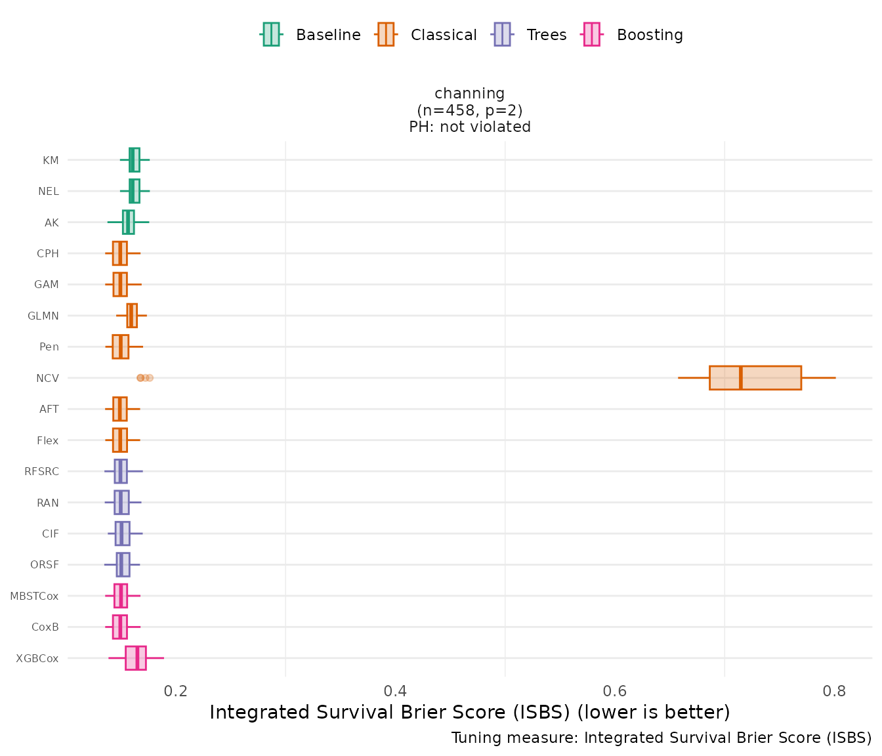Click the x-axis title 'Integrated Survival Brier Score'

pyautogui.click(x=470, y=713)
